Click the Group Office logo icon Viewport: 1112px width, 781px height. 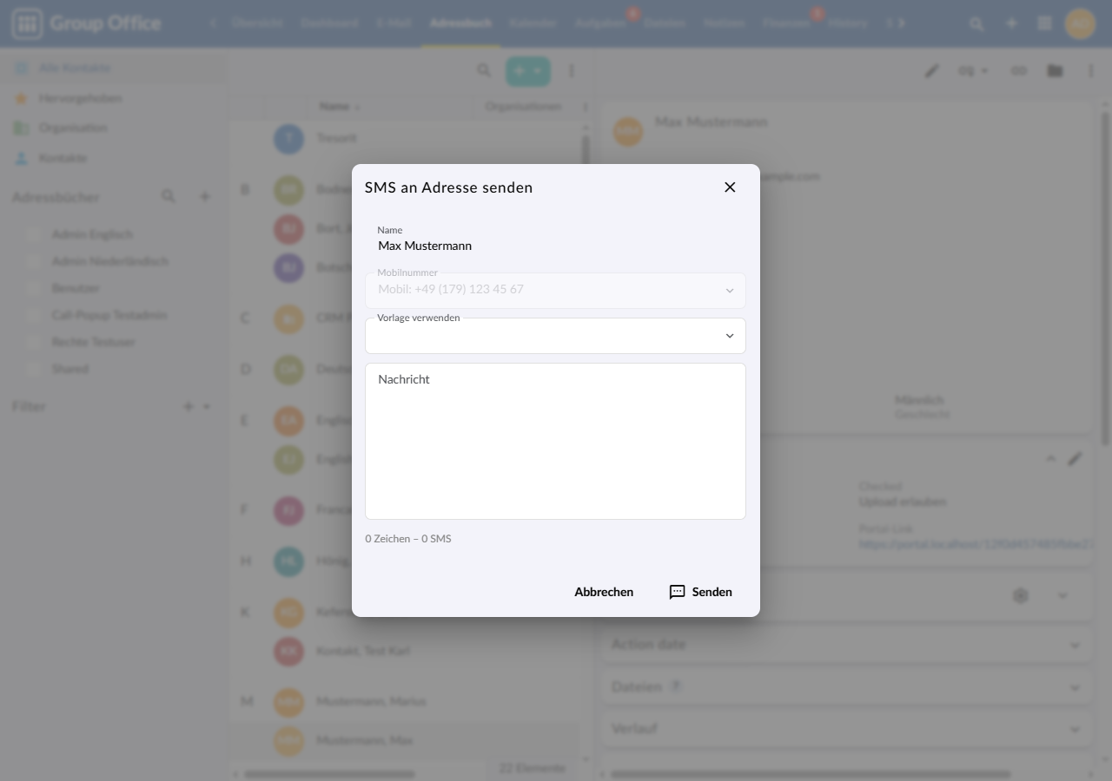(x=27, y=23)
